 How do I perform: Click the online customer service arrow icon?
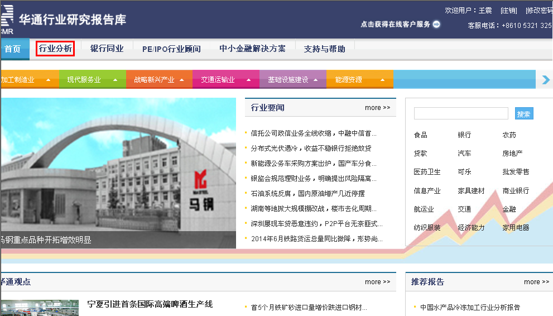point(436,24)
